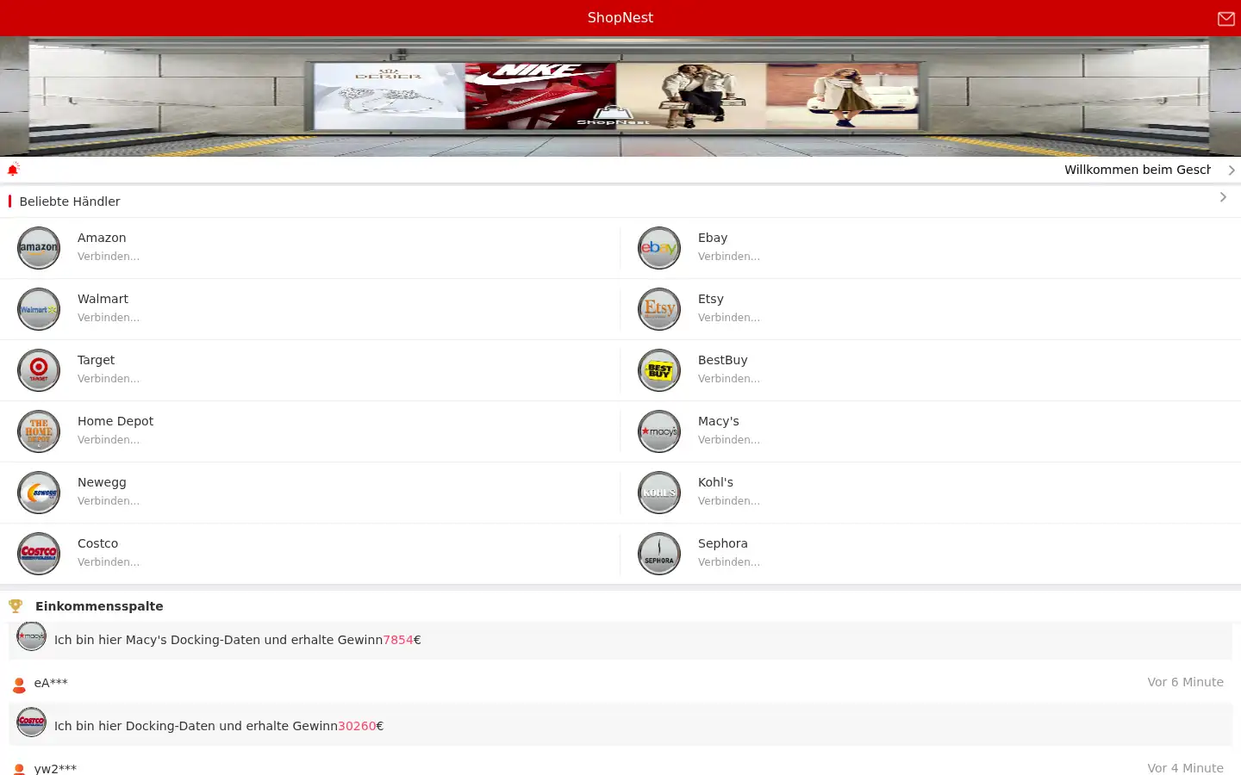
Task: Open the Amazon merchant name
Action: point(102,238)
